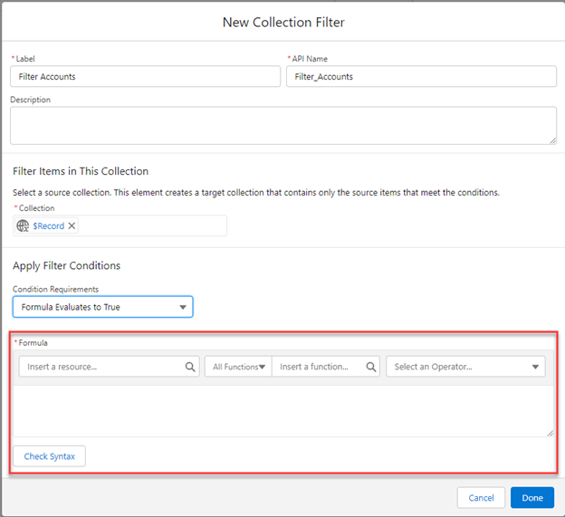Open the Condition Requirements dropdown

(102, 307)
